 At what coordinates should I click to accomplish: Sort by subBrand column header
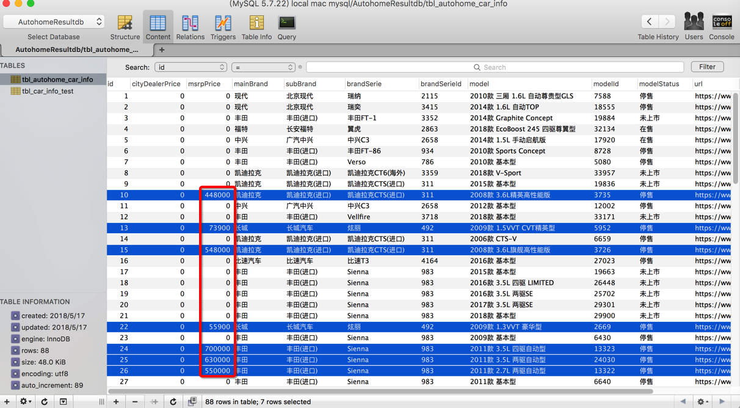pos(314,84)
